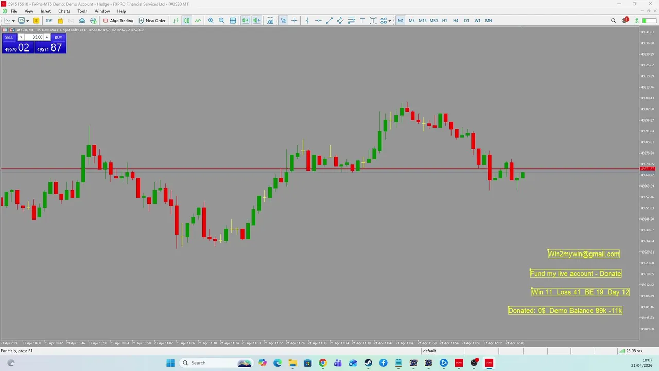Screen dimensions: 659x371
Task: Click the 'default' profile in the status bar
Action: 429,351
